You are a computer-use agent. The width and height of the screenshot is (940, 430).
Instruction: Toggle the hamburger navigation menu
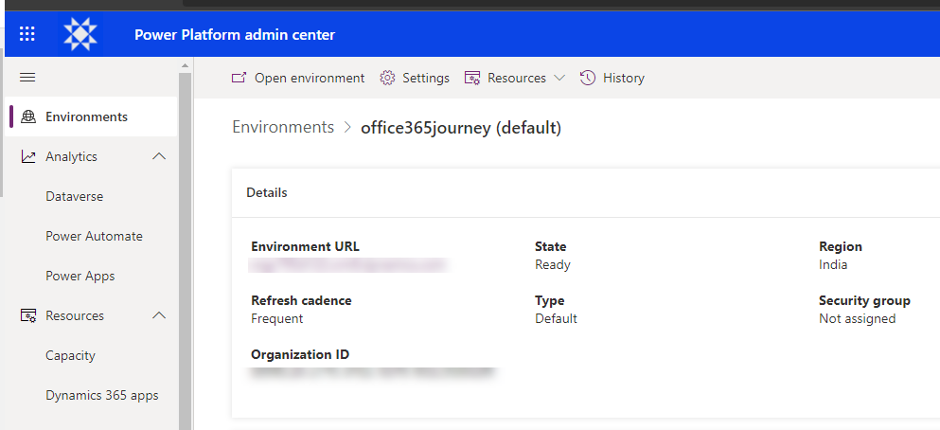click(27, 78)
